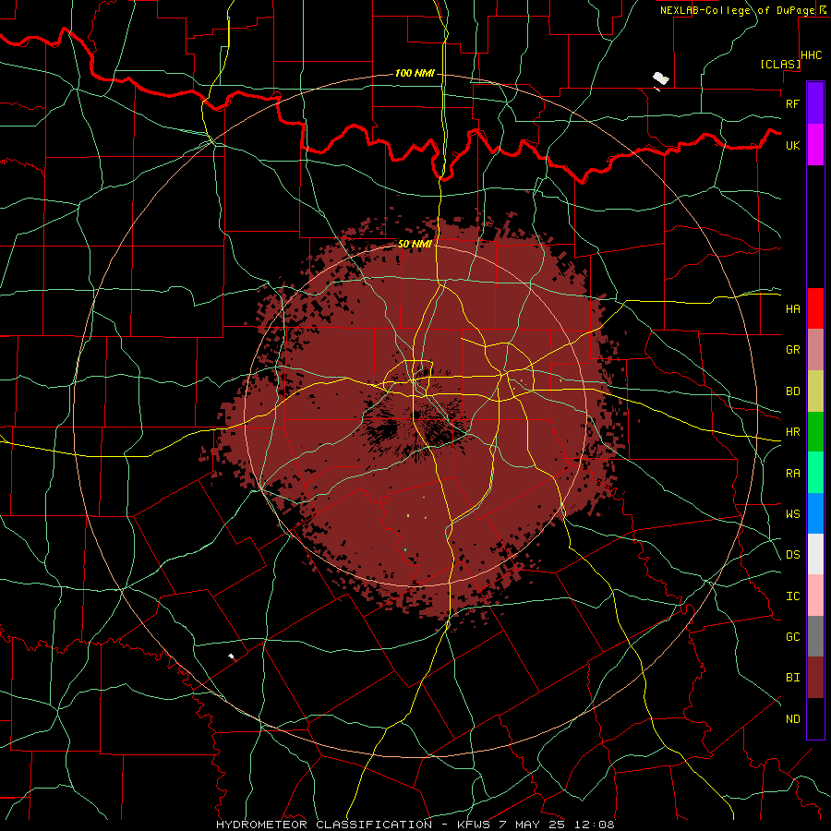The height and width of the screenshot is (831, 831).
Task: Click the light pink IC legend swatch
Action: [x=815, y=596]
